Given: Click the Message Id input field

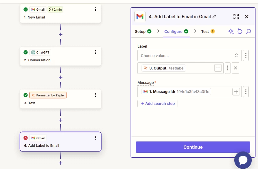Looking at the screenshot, I should [x=189, y=92].
